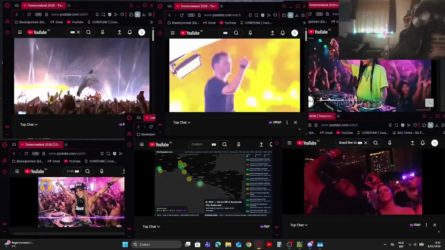Image resolution: width=445 pixels, height=250 pixels.
Task: Toggle bookmark heart in top-middle window
Action: [x=275, y=15]
